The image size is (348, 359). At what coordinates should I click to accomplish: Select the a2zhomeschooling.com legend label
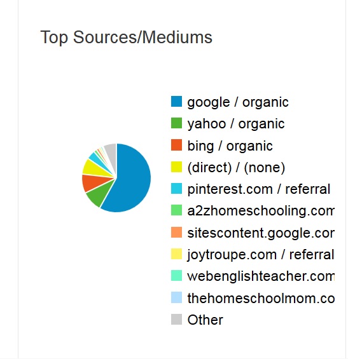(x=261, y=211)
